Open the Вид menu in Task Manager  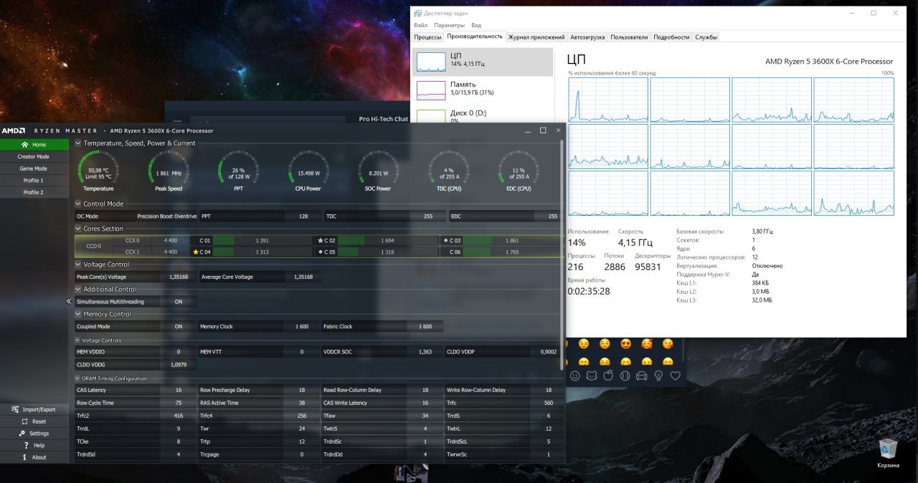pyautogui.click(x=476, y=25)
